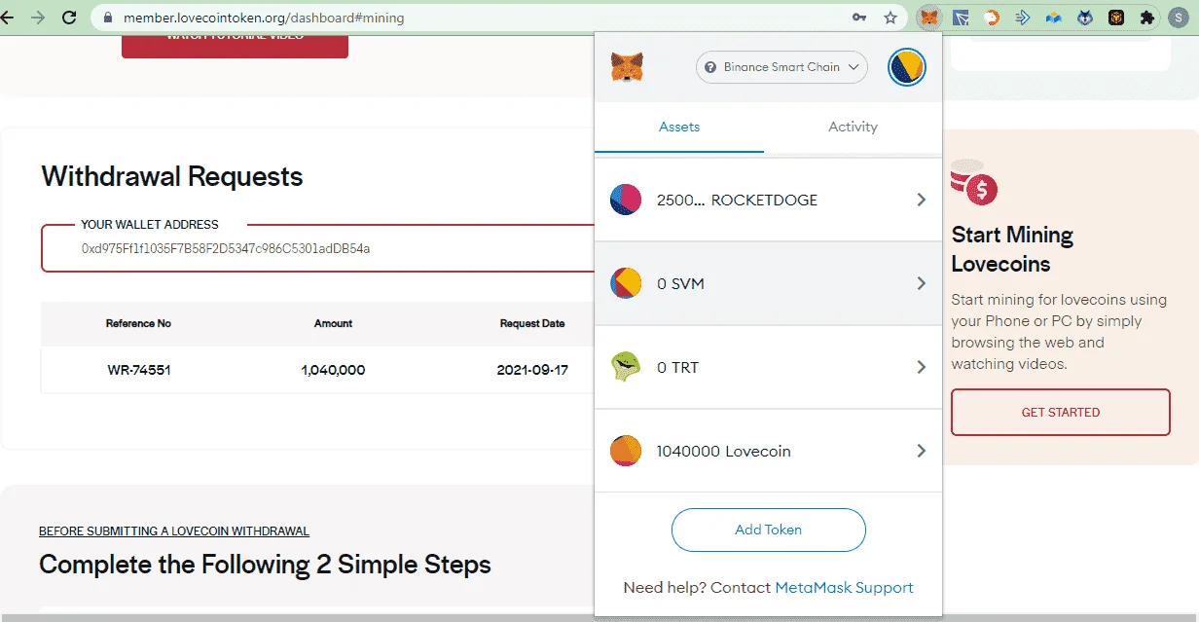Open the Extensions puzzle piece menu

[x=1147, y=18]
